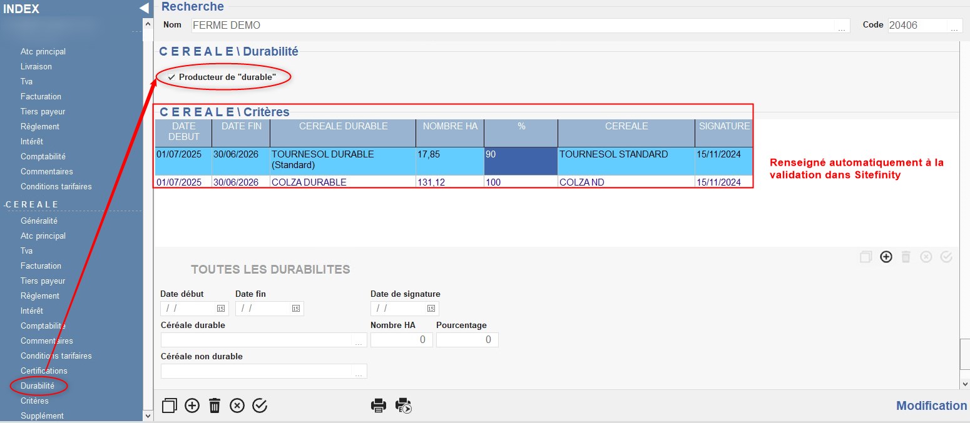Add a criteria row with the grid plus icon
This screenshot has height=423, width=970.
click(886, 257)
